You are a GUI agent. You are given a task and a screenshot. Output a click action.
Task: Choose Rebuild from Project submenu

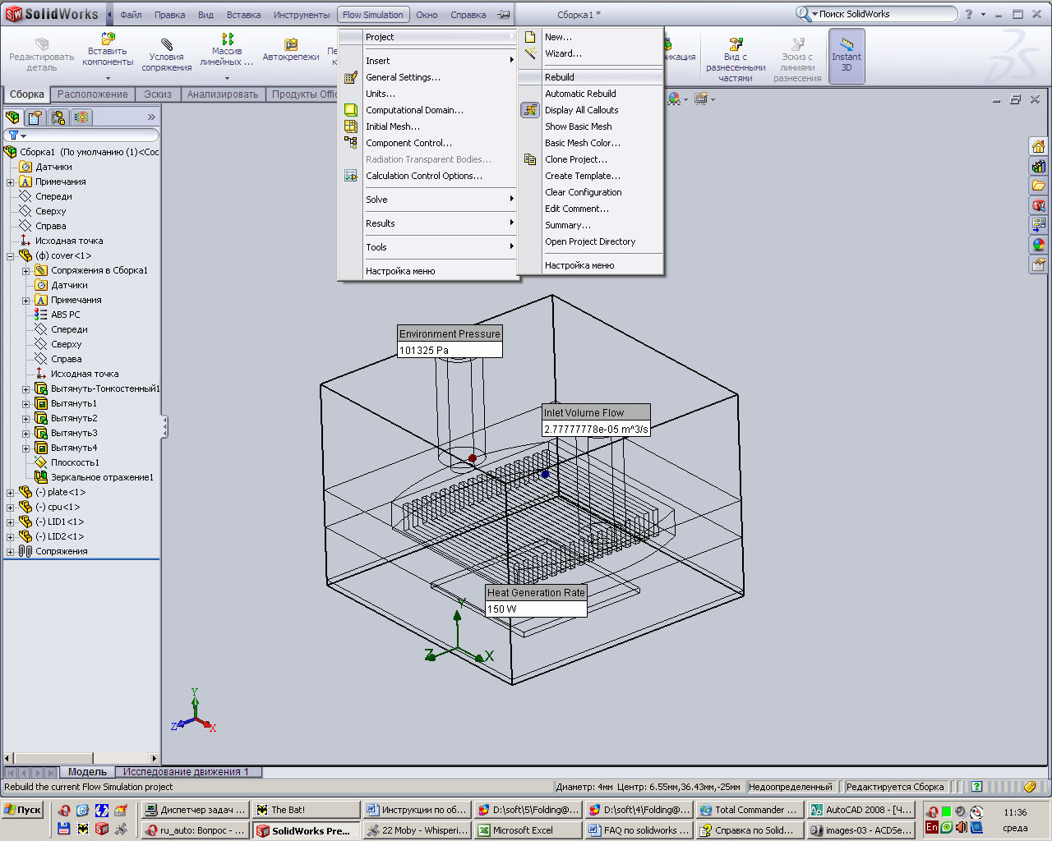click(x=591, y=77)
